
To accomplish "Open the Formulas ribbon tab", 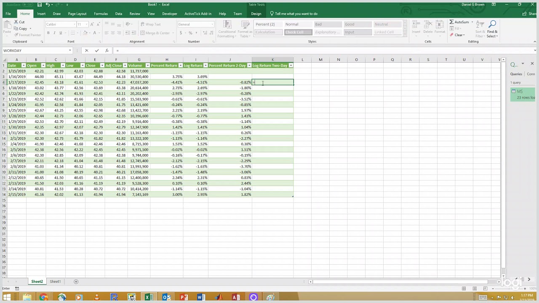I will (x=101, y=14).
